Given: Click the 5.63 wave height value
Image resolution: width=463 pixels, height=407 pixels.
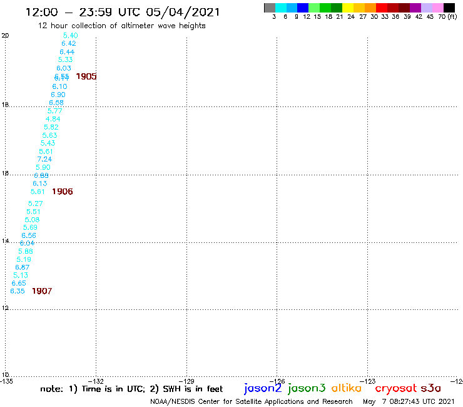Looking at the screenshot, I should [49, 135].
